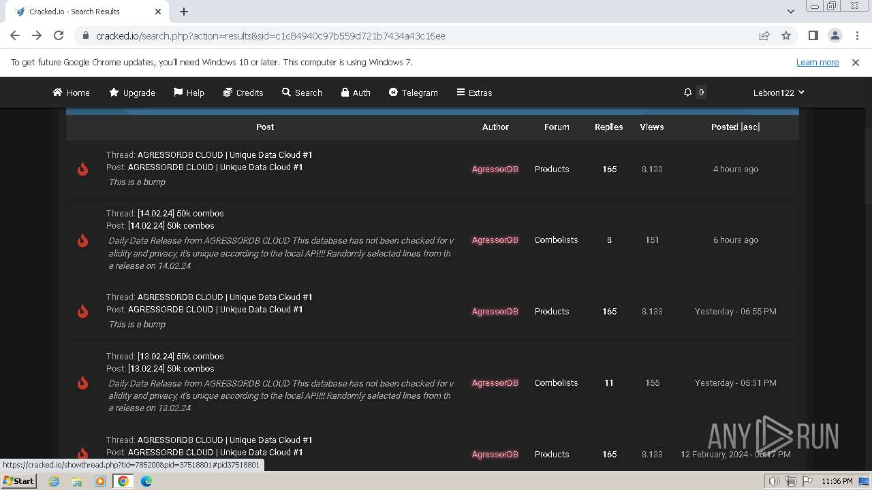View AgressorDB profile in 6 hours ago row

[x=495, y=240]
